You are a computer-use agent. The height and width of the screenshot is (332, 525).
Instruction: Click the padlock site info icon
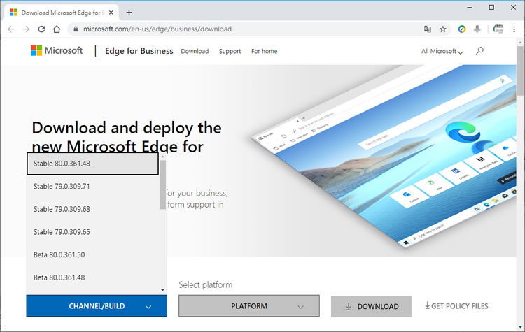tap(76, 29)
